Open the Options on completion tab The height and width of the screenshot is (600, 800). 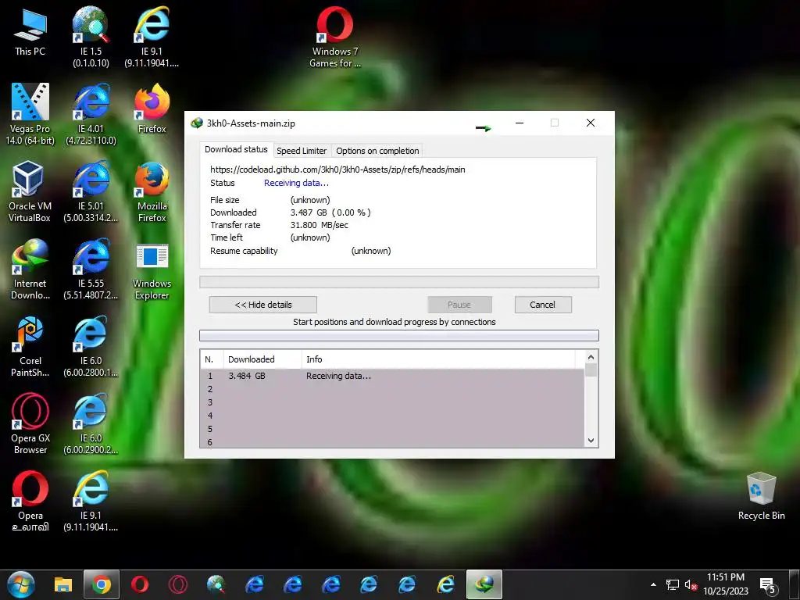(x=377, y=151)
